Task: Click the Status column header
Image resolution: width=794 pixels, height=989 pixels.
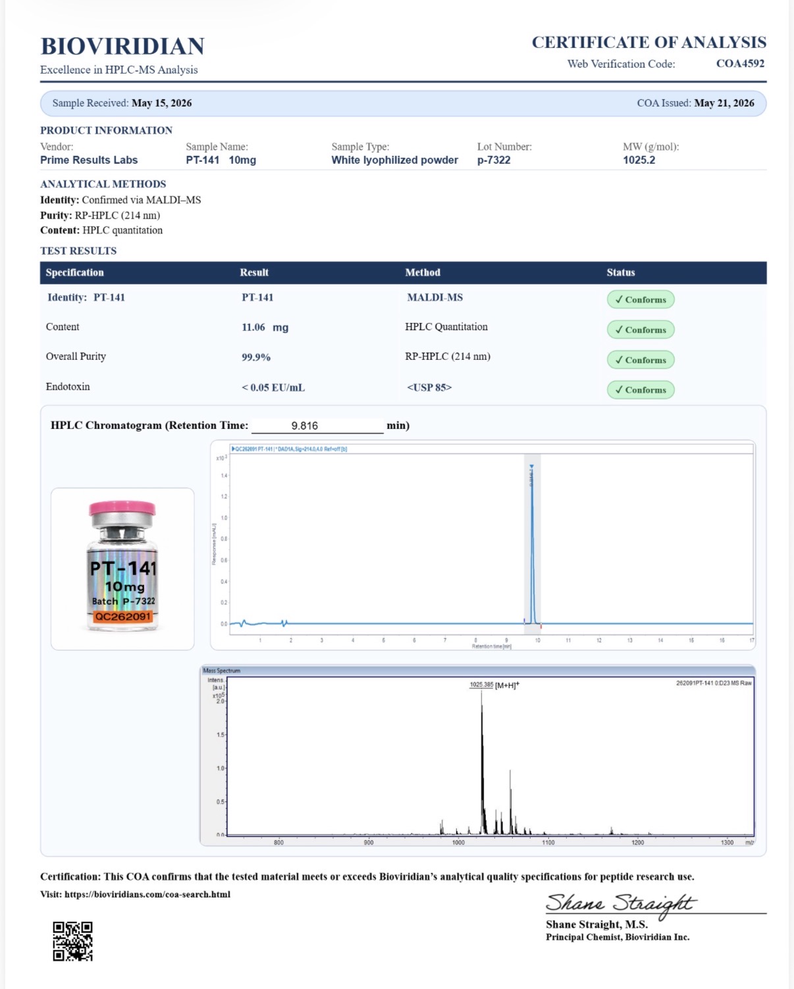Action: click(621, 272)
